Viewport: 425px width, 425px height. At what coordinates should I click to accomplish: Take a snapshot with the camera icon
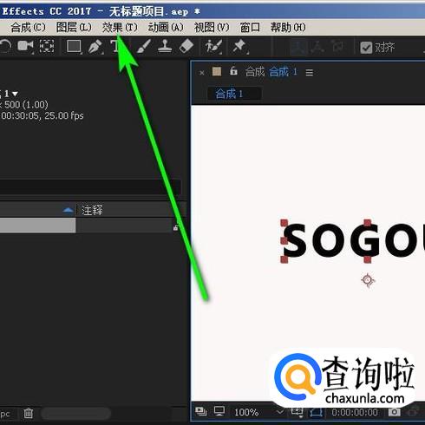point(394,412)
